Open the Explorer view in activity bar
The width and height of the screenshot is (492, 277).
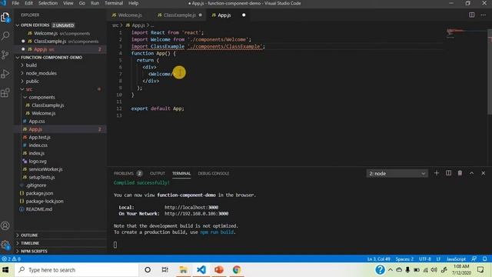tap(5, 17)
